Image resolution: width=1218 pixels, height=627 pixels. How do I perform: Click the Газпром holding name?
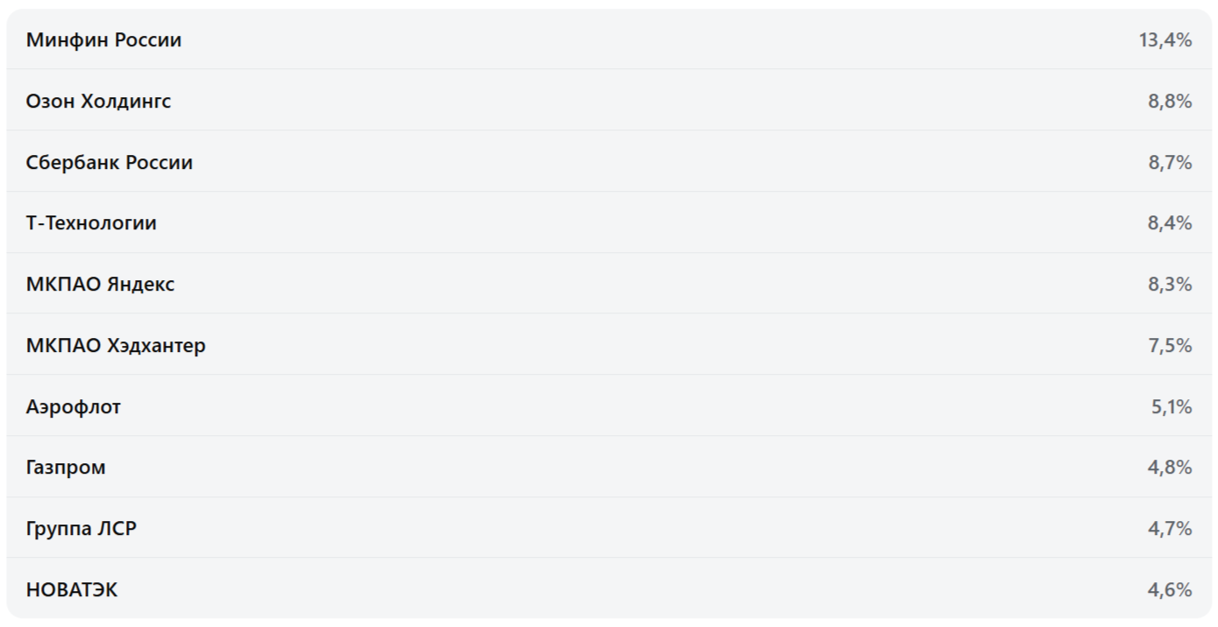point(66,468)
